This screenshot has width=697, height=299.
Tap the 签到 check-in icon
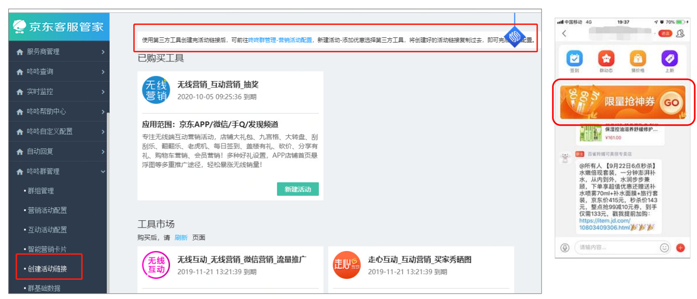pyautogui.click(x=574, y=59)
